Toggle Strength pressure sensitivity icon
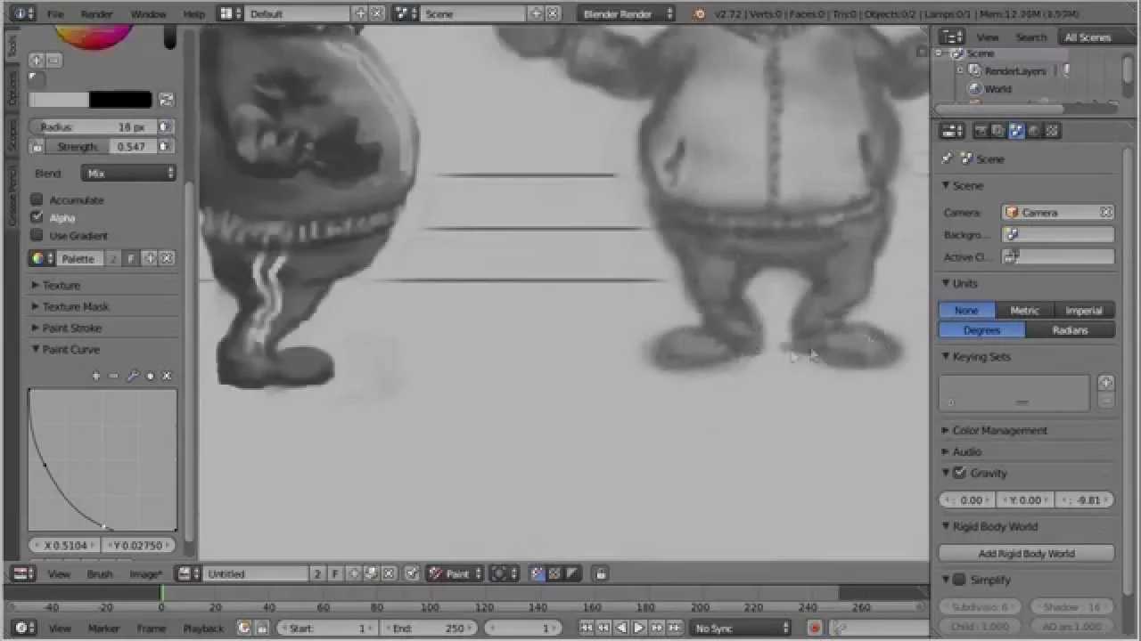Screen dimensions: 1141x641 tap(165, 147)
